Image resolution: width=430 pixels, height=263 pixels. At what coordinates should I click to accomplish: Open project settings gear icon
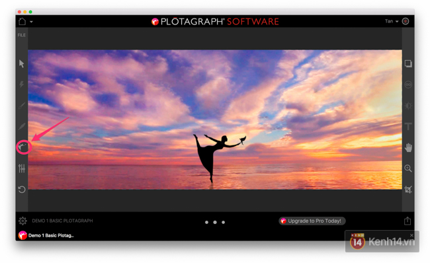tap(22, 221)
